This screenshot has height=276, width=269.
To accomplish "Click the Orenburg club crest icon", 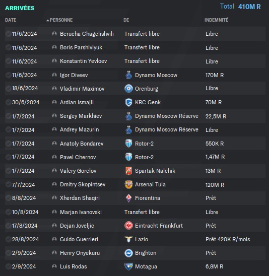I will point(128,89).
